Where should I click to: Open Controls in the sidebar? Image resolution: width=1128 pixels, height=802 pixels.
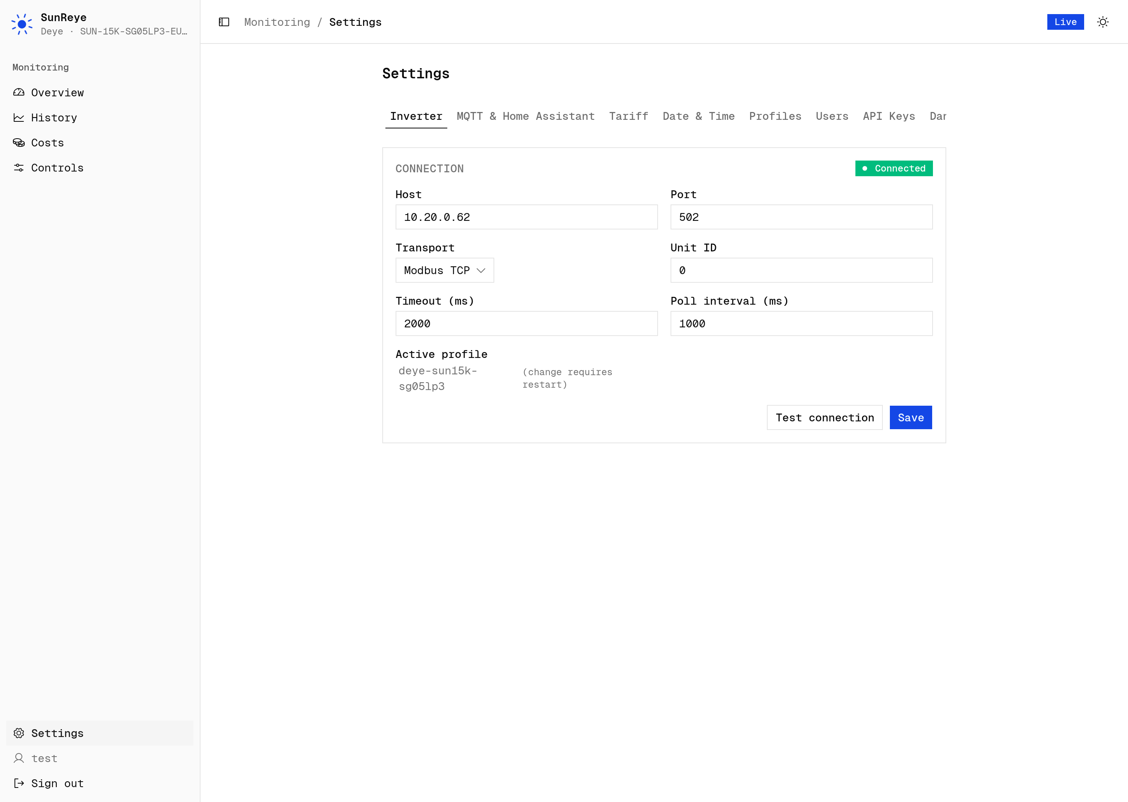tap(100, 168)
